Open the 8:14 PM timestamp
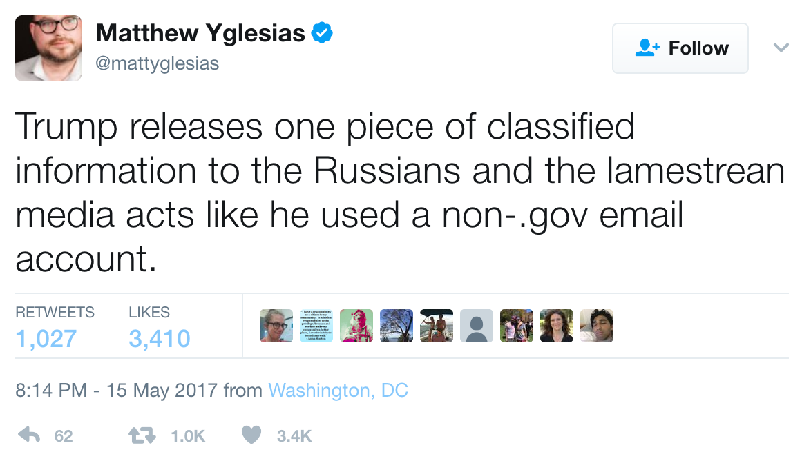 click(x=51, y=391)
